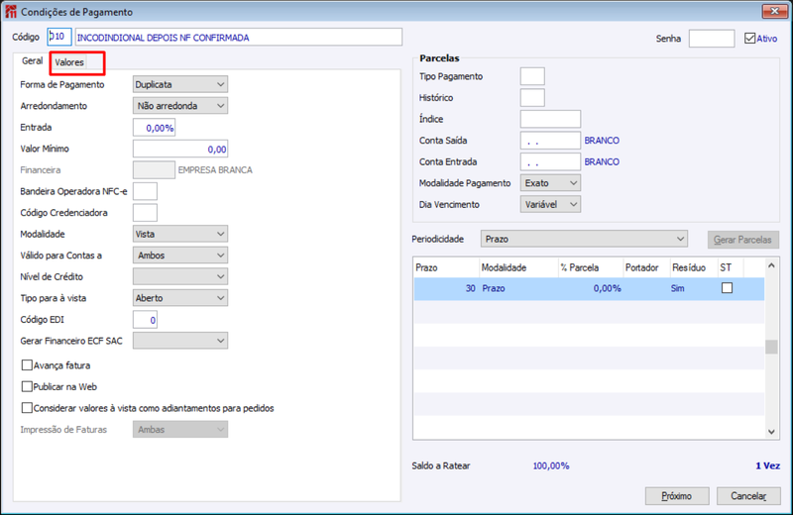
Task: Open the Forma de Pagamento dropdown
Action: 180,84
